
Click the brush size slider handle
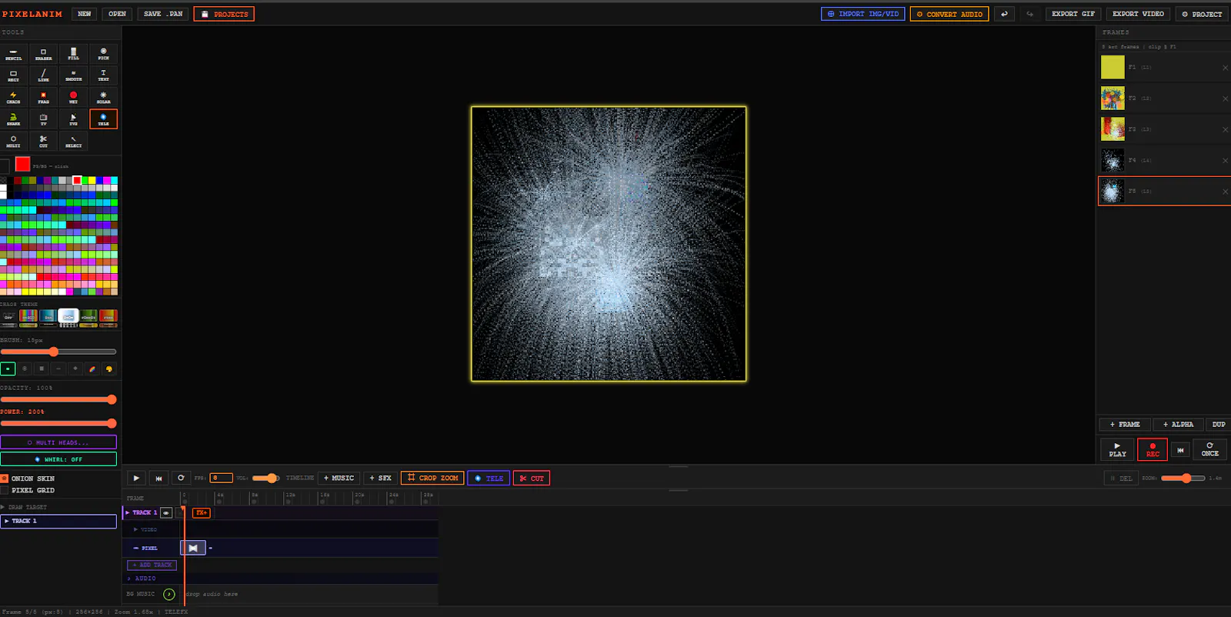(53, 352)
